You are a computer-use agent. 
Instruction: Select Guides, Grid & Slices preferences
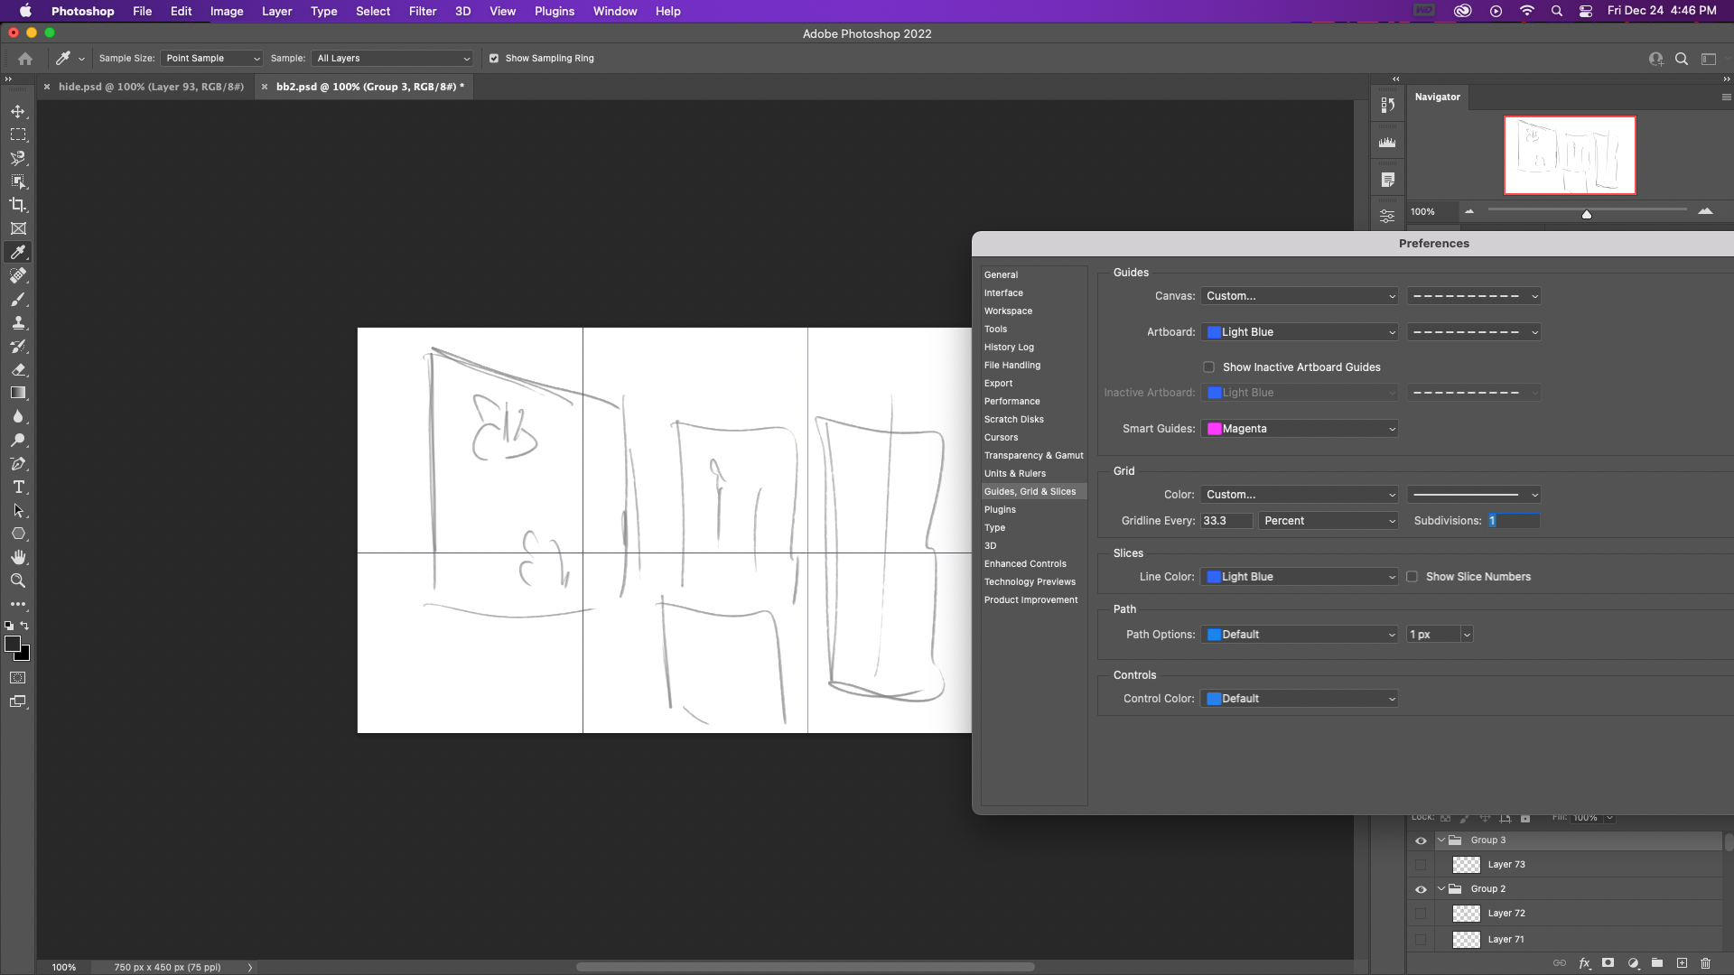coord(1031,491)
